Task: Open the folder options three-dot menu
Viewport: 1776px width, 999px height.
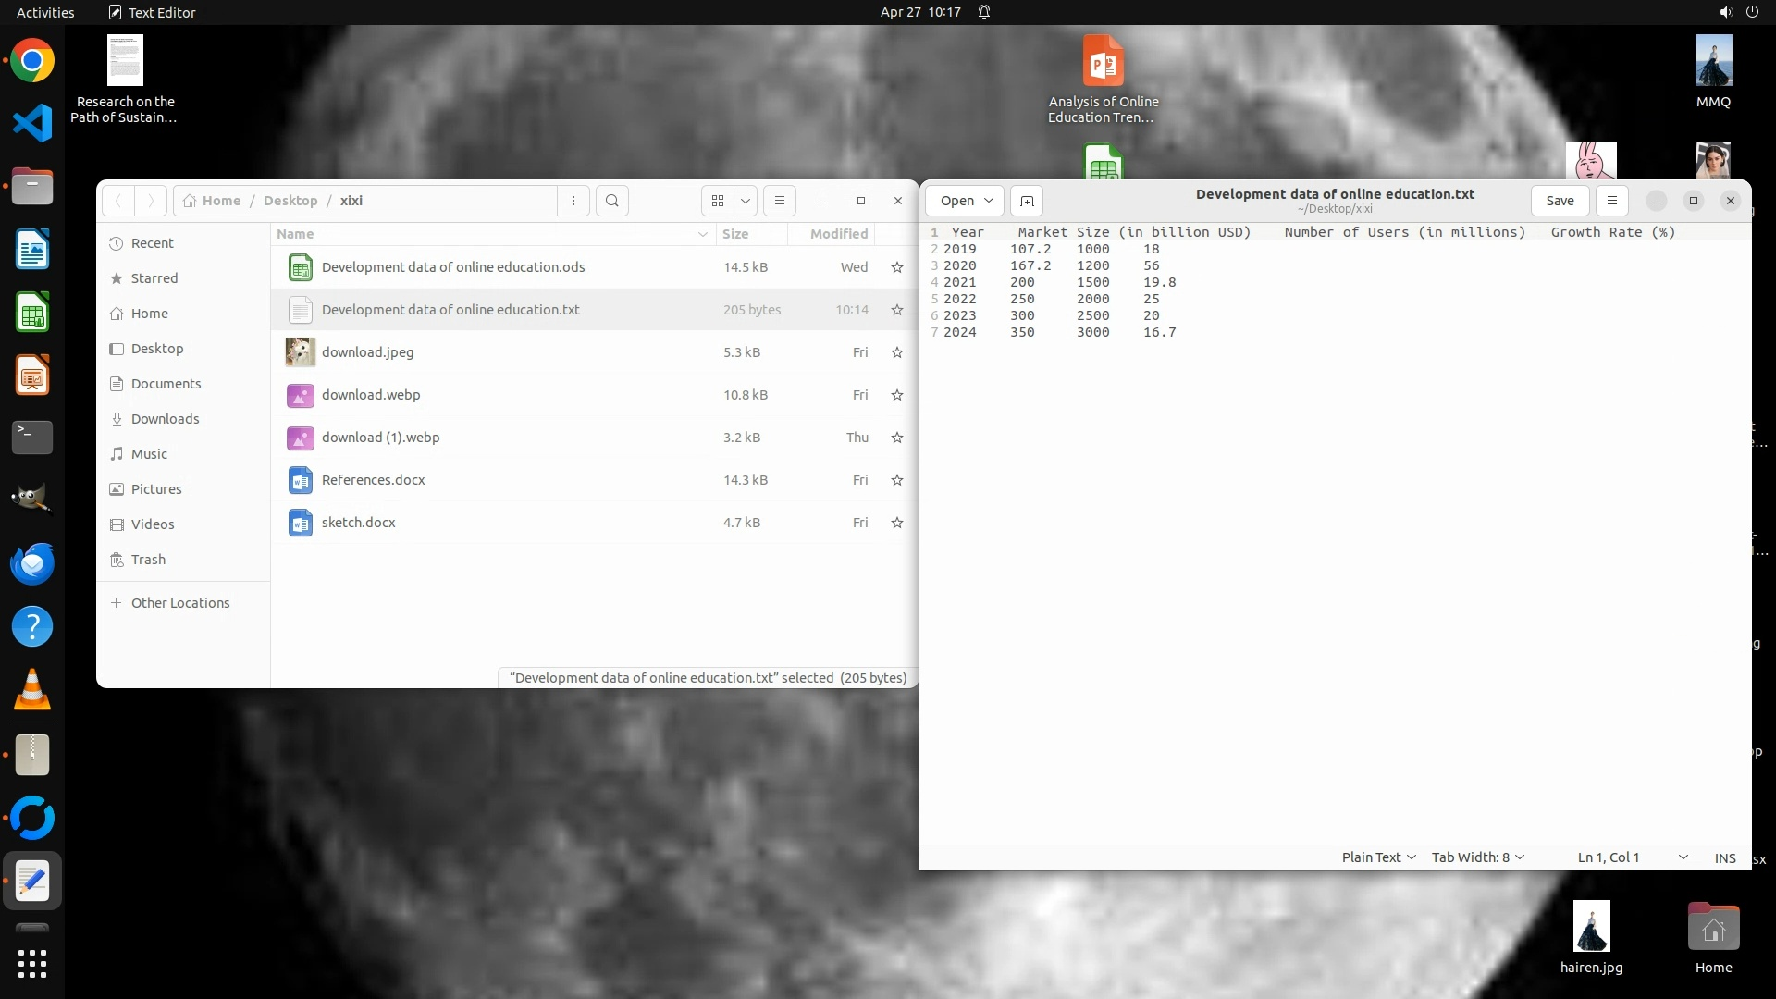Action: pos(573,201)
